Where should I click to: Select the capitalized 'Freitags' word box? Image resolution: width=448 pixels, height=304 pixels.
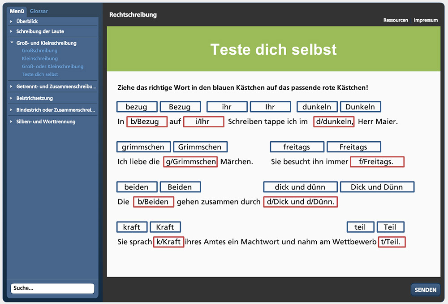pos(353,147)
